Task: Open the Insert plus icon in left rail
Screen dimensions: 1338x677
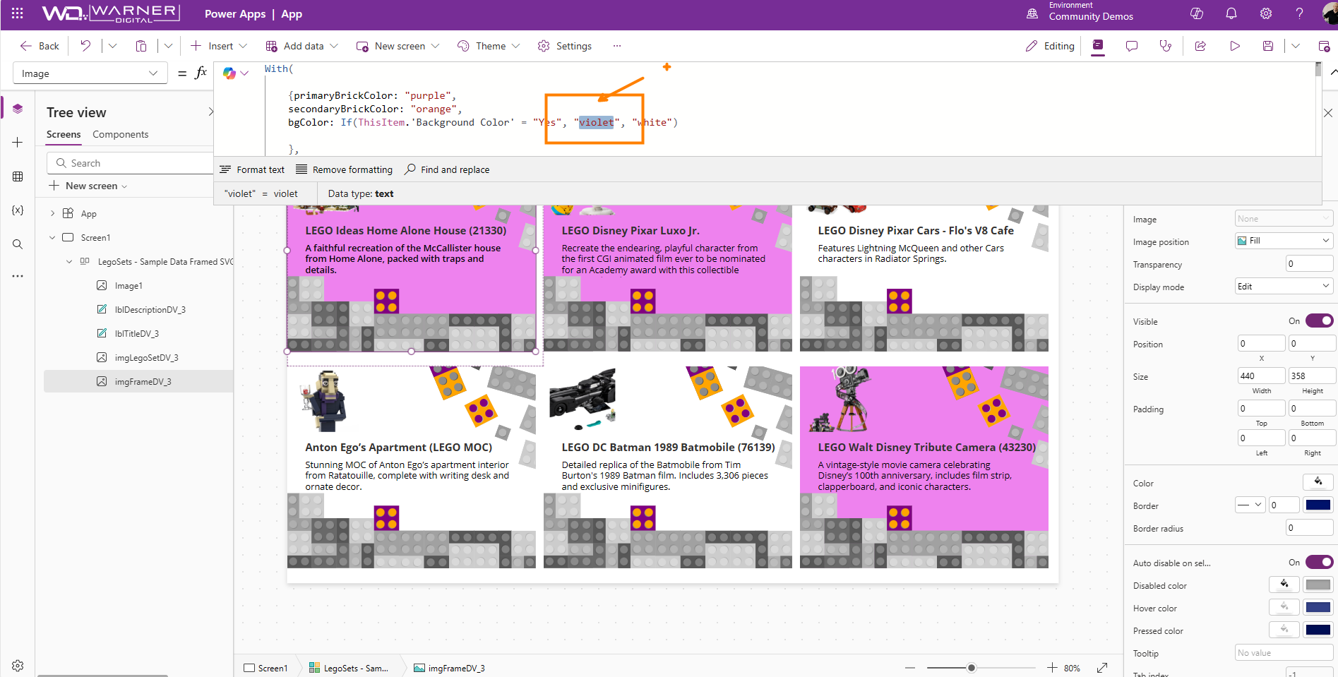Action: [x=18, y=143]
